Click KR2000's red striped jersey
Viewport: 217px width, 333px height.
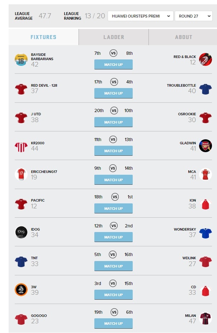click(x=21, y=147)
